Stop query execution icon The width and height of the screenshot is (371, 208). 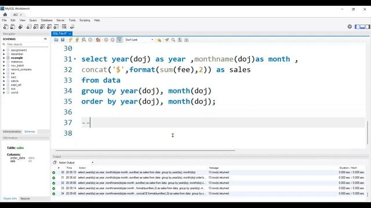pos(90,40)
